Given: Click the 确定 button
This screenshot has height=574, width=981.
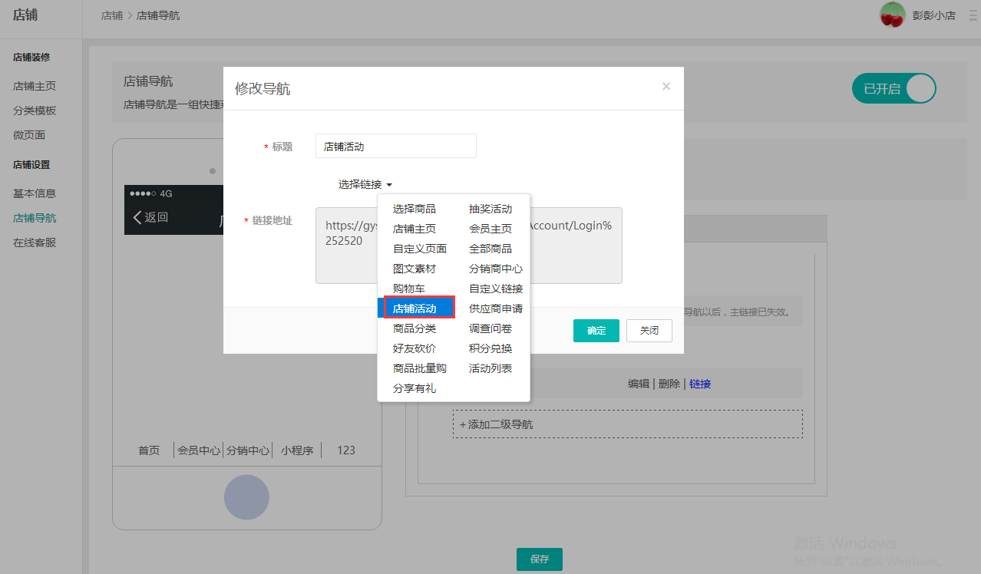Looking at the screenshot, I should (x=596, y=331).
